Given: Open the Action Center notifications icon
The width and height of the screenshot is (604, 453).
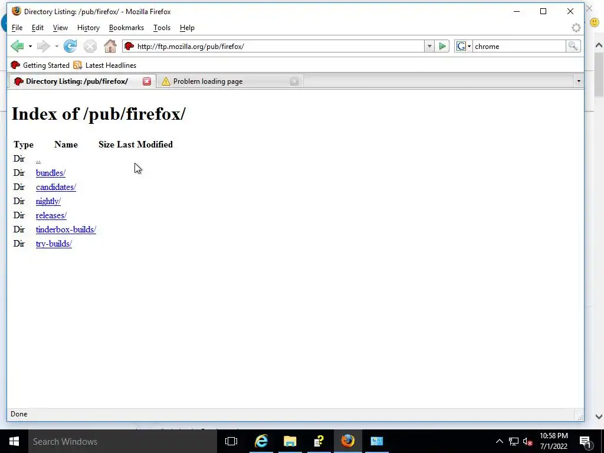Looking at the screenshot, I should pyautogui.click(x=586, y=441).
